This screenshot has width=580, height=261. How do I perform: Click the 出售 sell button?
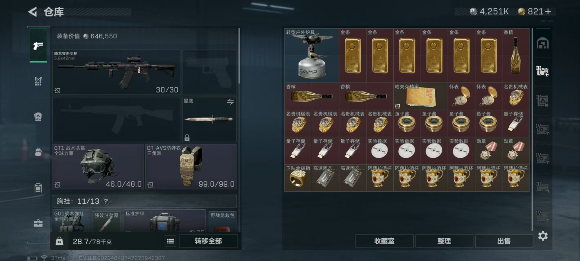[504, 241]
